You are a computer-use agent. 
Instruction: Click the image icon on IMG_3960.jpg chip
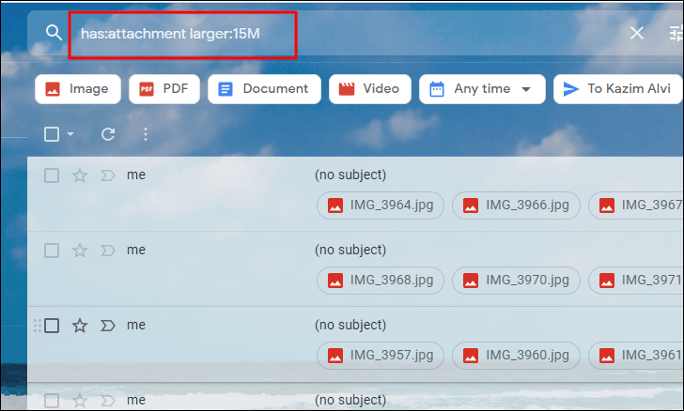tap(471, 356)
